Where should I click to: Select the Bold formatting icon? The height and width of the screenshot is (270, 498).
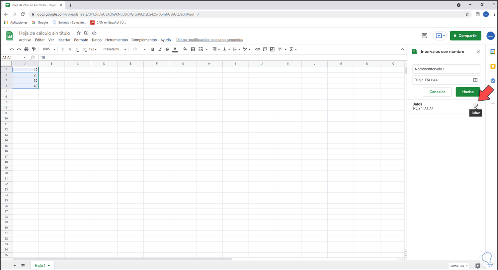click(152, 49)
